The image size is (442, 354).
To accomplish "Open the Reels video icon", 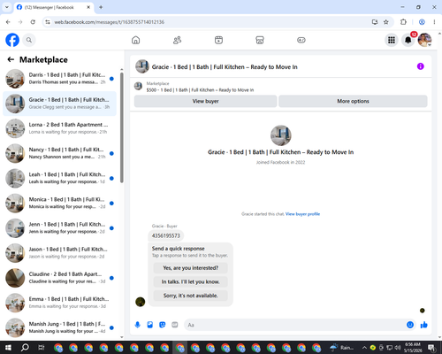I will coord(218,40).
